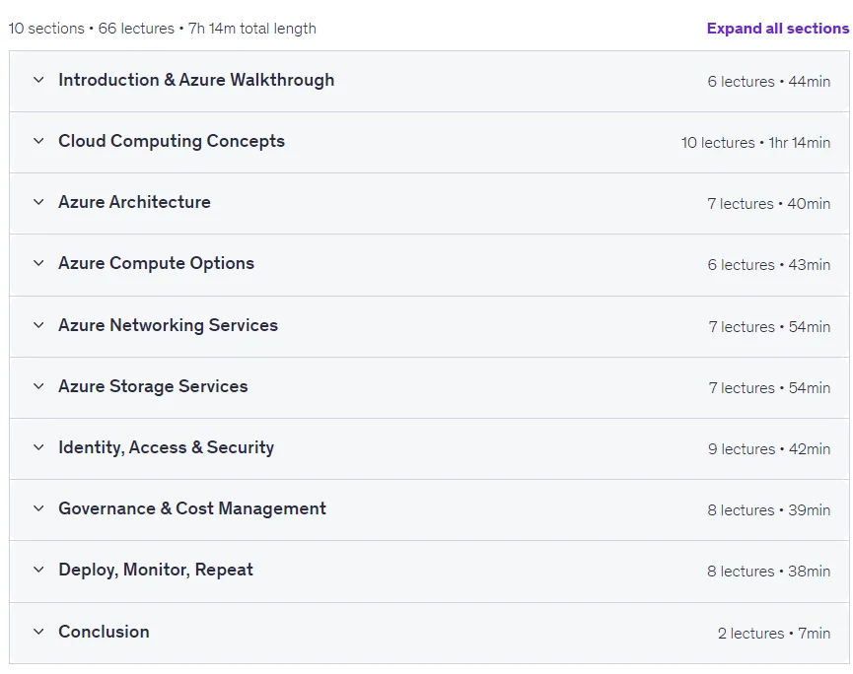Expand chevron beside Conclusion

tap(38, 632)
